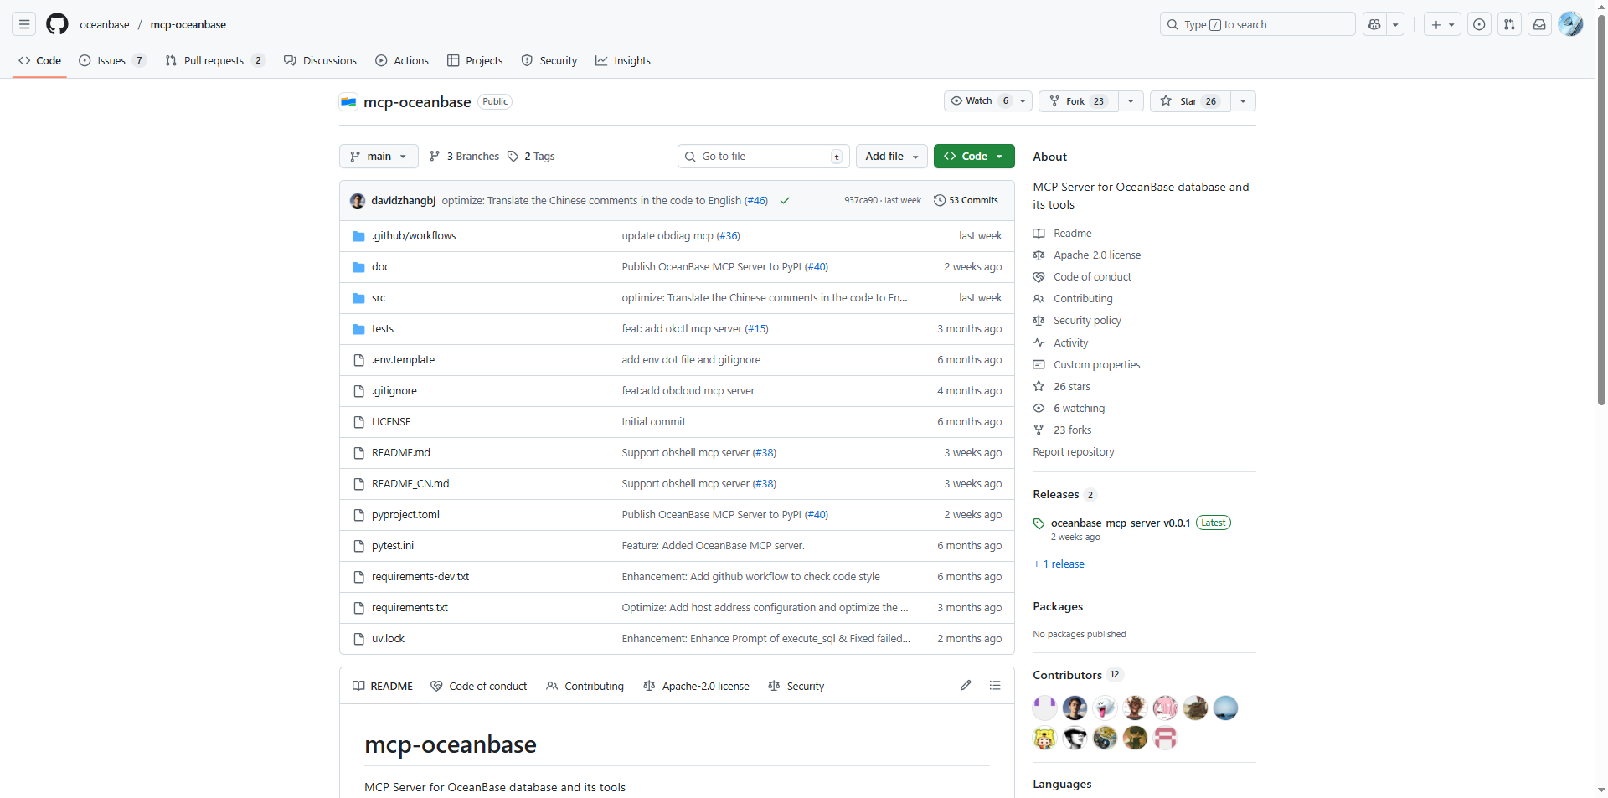Open oceanbase-mcp-server-v0.0.1 release

(1120, 523)
